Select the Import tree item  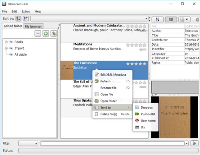click(19, 48)
